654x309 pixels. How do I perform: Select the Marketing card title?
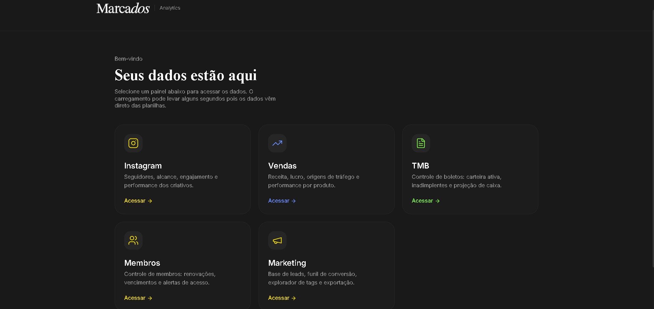tap(287, 263)
